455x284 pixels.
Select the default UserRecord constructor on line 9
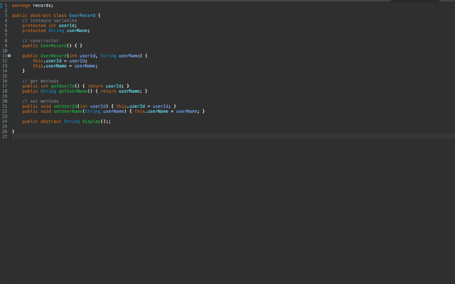(54, 45)
